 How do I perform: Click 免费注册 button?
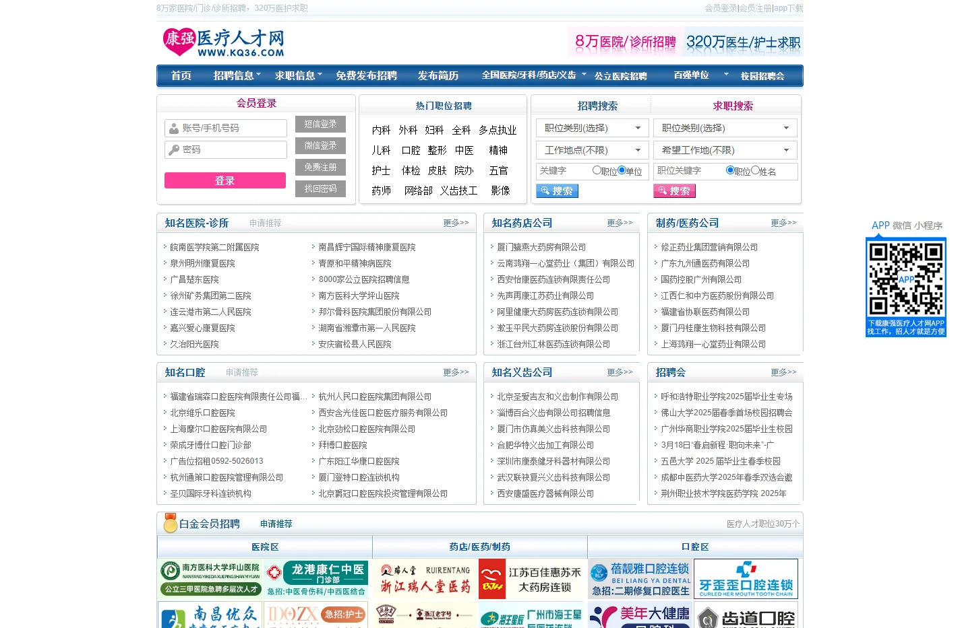coord(320,168)
